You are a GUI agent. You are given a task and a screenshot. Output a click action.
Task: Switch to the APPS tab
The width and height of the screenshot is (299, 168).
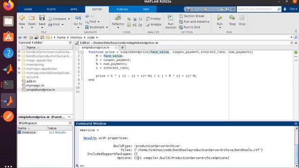tap(74, 9)
